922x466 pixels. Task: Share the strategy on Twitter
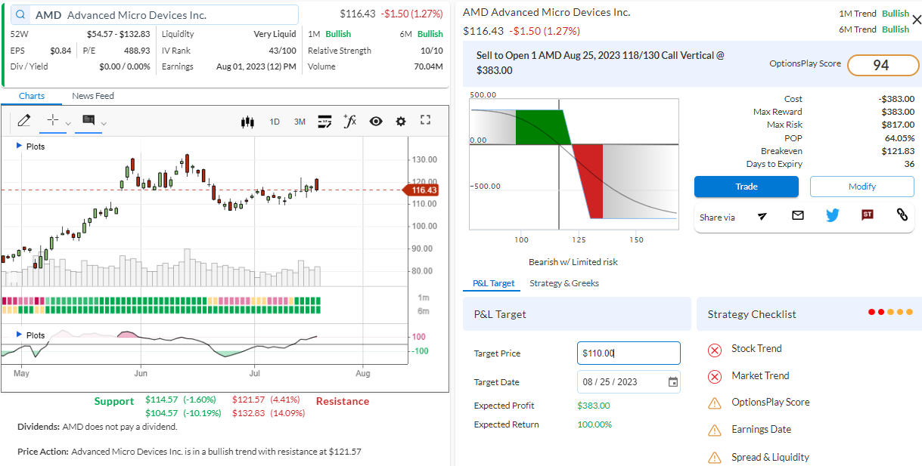(x=833, y=215)
